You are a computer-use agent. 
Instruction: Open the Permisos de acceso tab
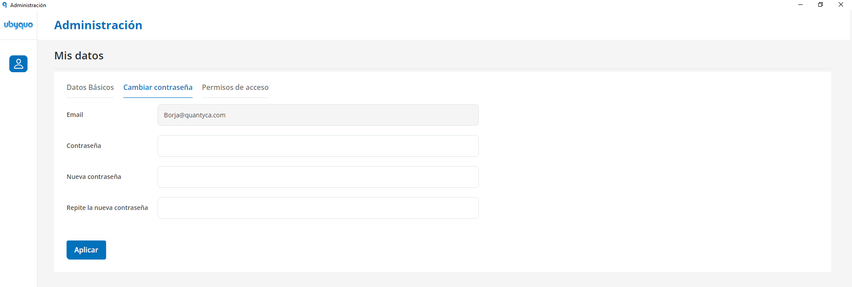point(235,87)
